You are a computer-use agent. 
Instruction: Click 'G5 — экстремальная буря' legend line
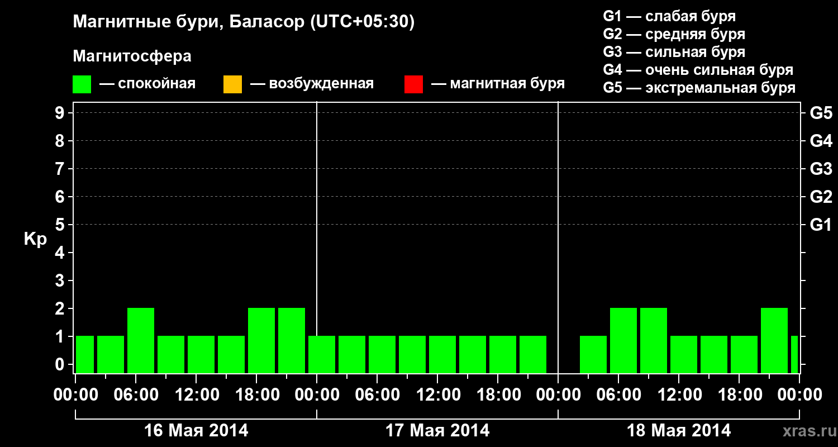pyautogui.click(x=699, y=88)
